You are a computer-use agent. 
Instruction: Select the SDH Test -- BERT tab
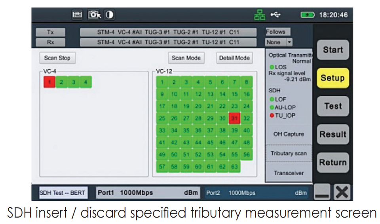pos(63,193)
